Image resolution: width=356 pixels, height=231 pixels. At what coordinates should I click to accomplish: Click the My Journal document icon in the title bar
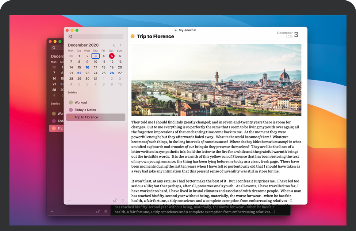tap(176, 30)
